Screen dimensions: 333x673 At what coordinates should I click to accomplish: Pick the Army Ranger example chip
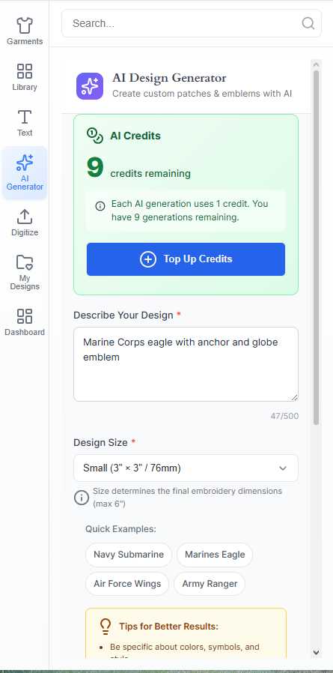pyautogui.click(x=210, y=584)
